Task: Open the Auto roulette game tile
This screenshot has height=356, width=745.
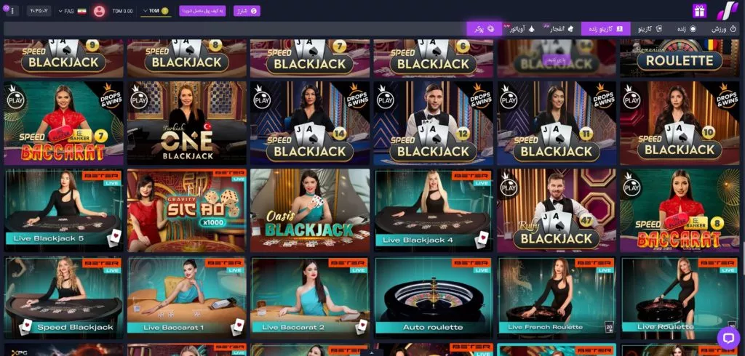Action: (x=433, y=298)
